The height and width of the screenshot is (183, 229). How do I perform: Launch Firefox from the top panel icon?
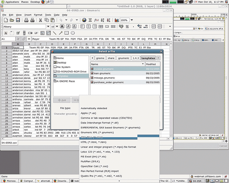click(x=43, y=2)
